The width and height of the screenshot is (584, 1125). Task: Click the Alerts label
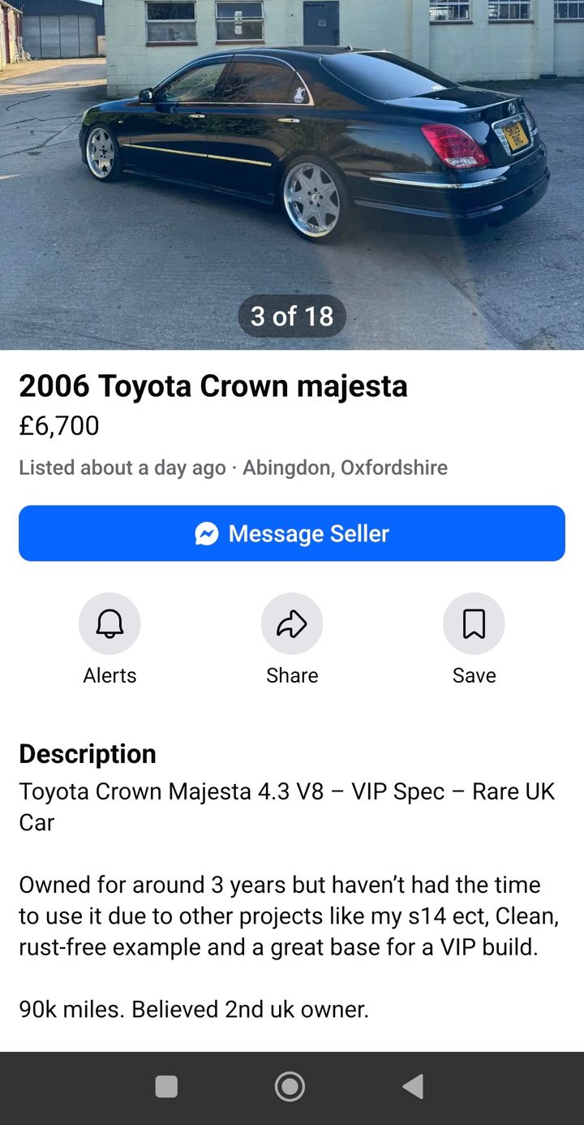coord(109,675)
